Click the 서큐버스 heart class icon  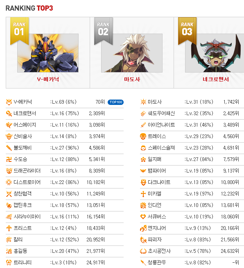[143, 217]
